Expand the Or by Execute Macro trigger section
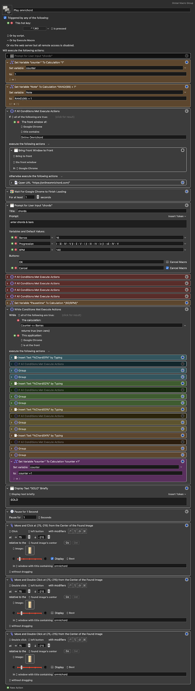195x691 pixels. point(8,40)
